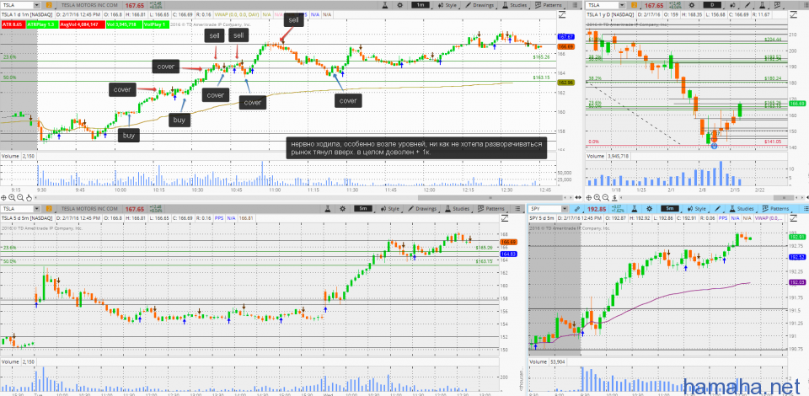
Task: Toggle price axis scale icon in TSLA 5m chart
Action: pyautogui.click(x=504, y=218)
